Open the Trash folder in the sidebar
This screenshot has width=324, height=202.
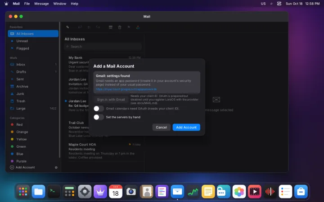33,101
